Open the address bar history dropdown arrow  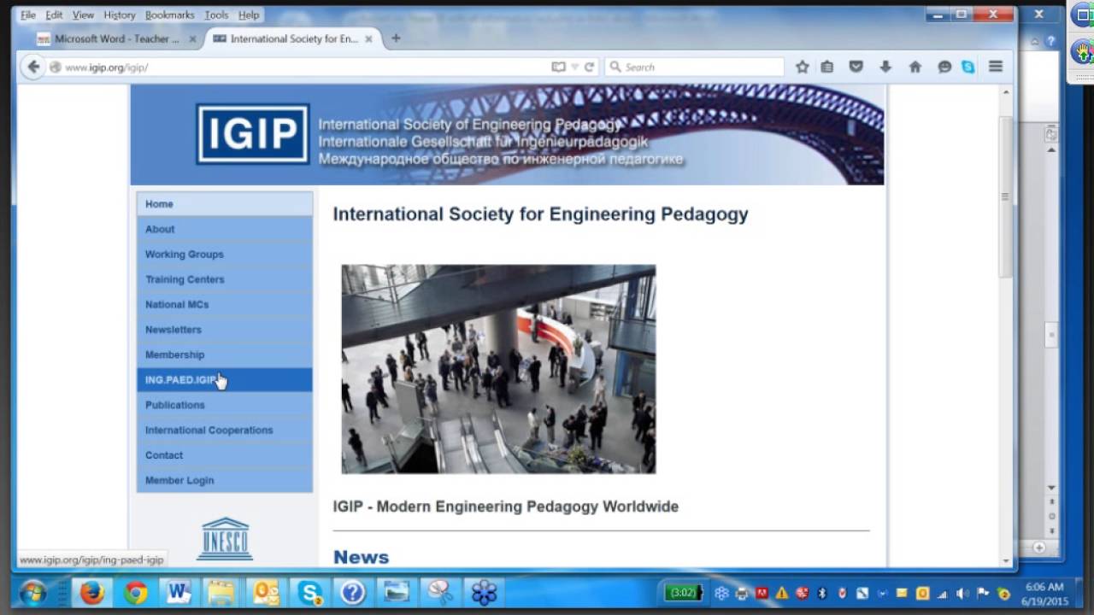pyautogui.click(x=575, y=67)
